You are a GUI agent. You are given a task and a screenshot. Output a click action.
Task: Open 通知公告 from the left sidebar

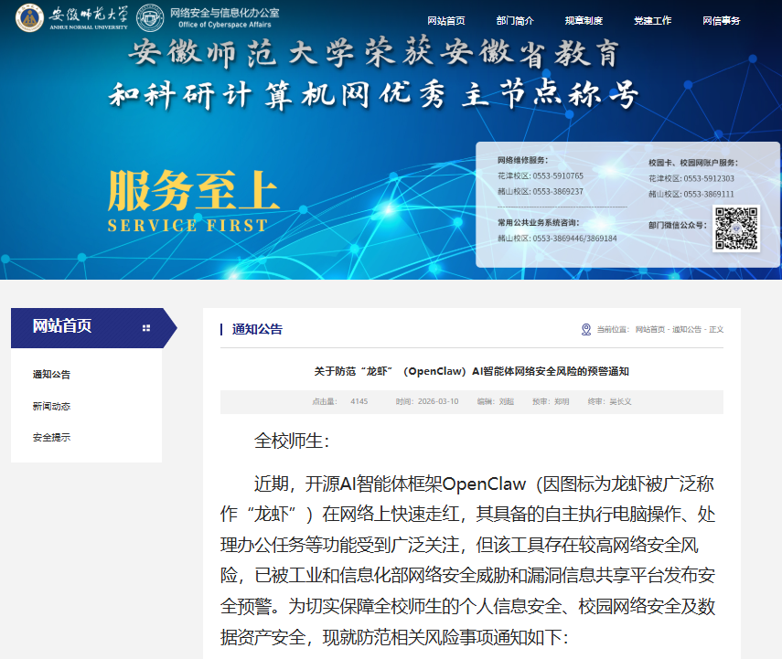[x=51, y=373]
